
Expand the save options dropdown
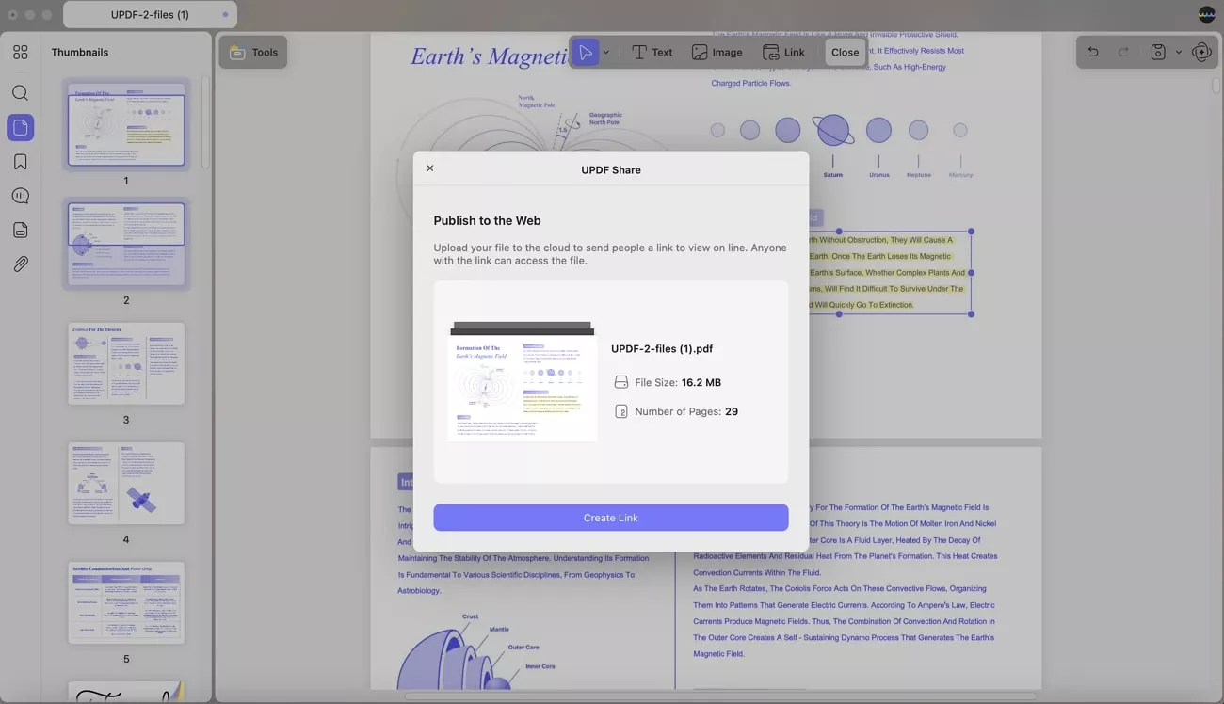1177,52
